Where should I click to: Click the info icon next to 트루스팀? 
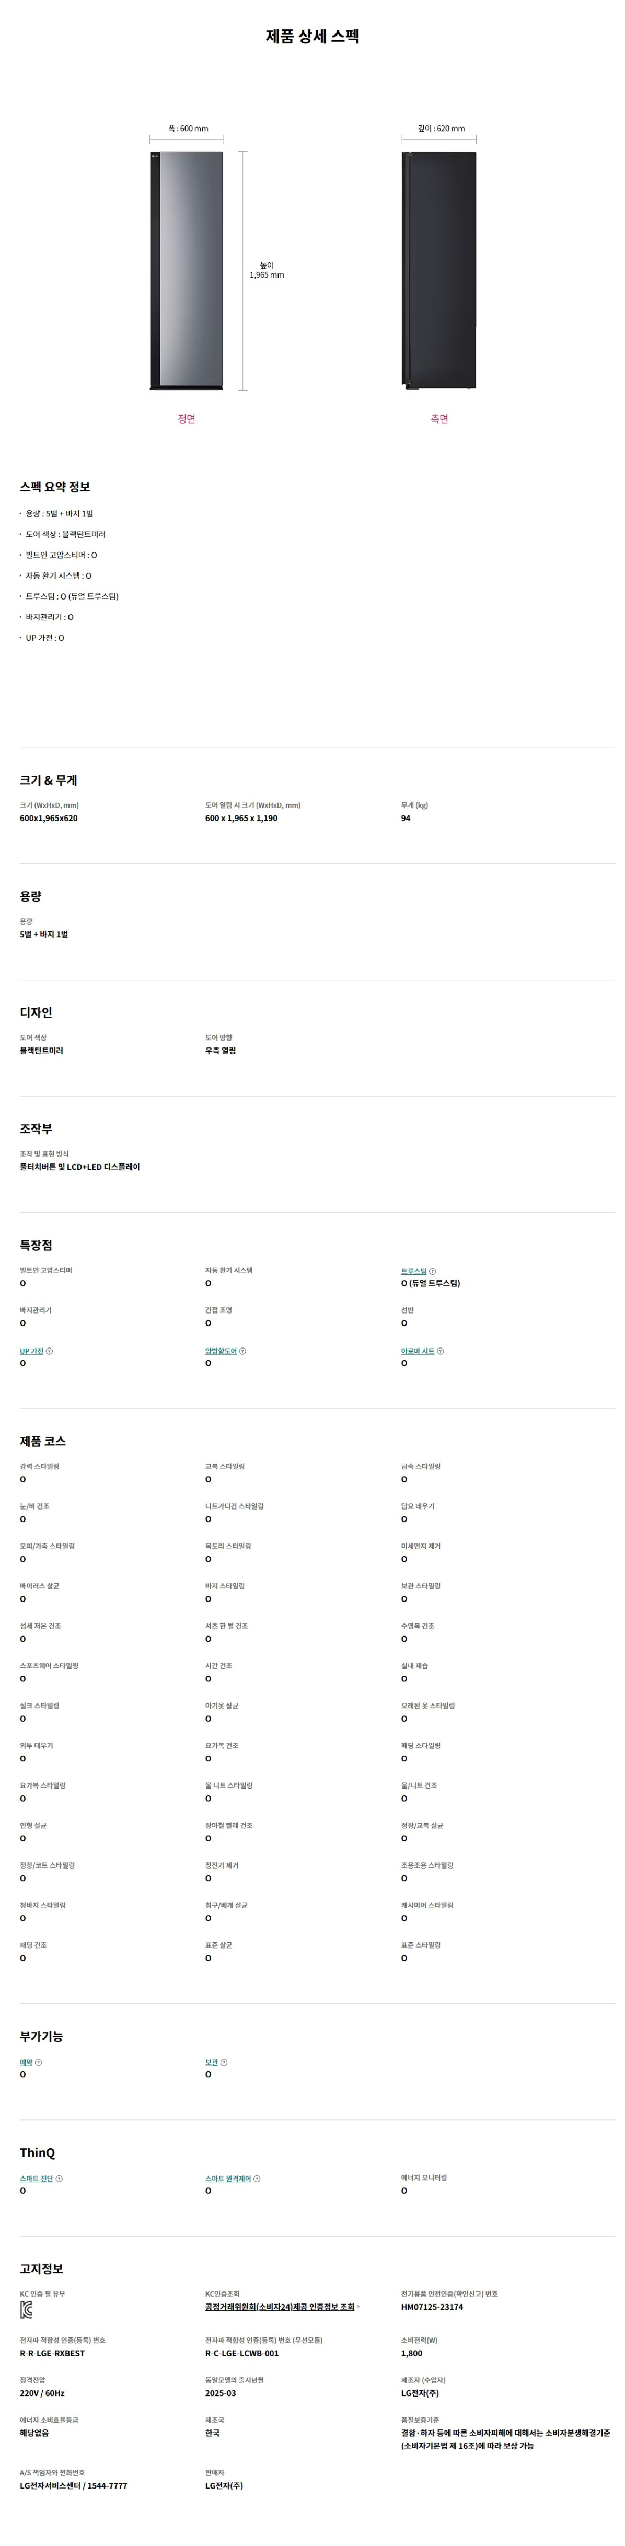pyautogui.click(x=432, y=1271)
